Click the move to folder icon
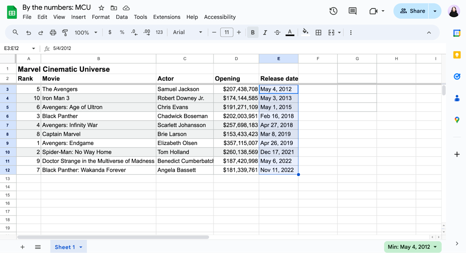The height and width of the screenshot is (253, 466). click(114, 8)
